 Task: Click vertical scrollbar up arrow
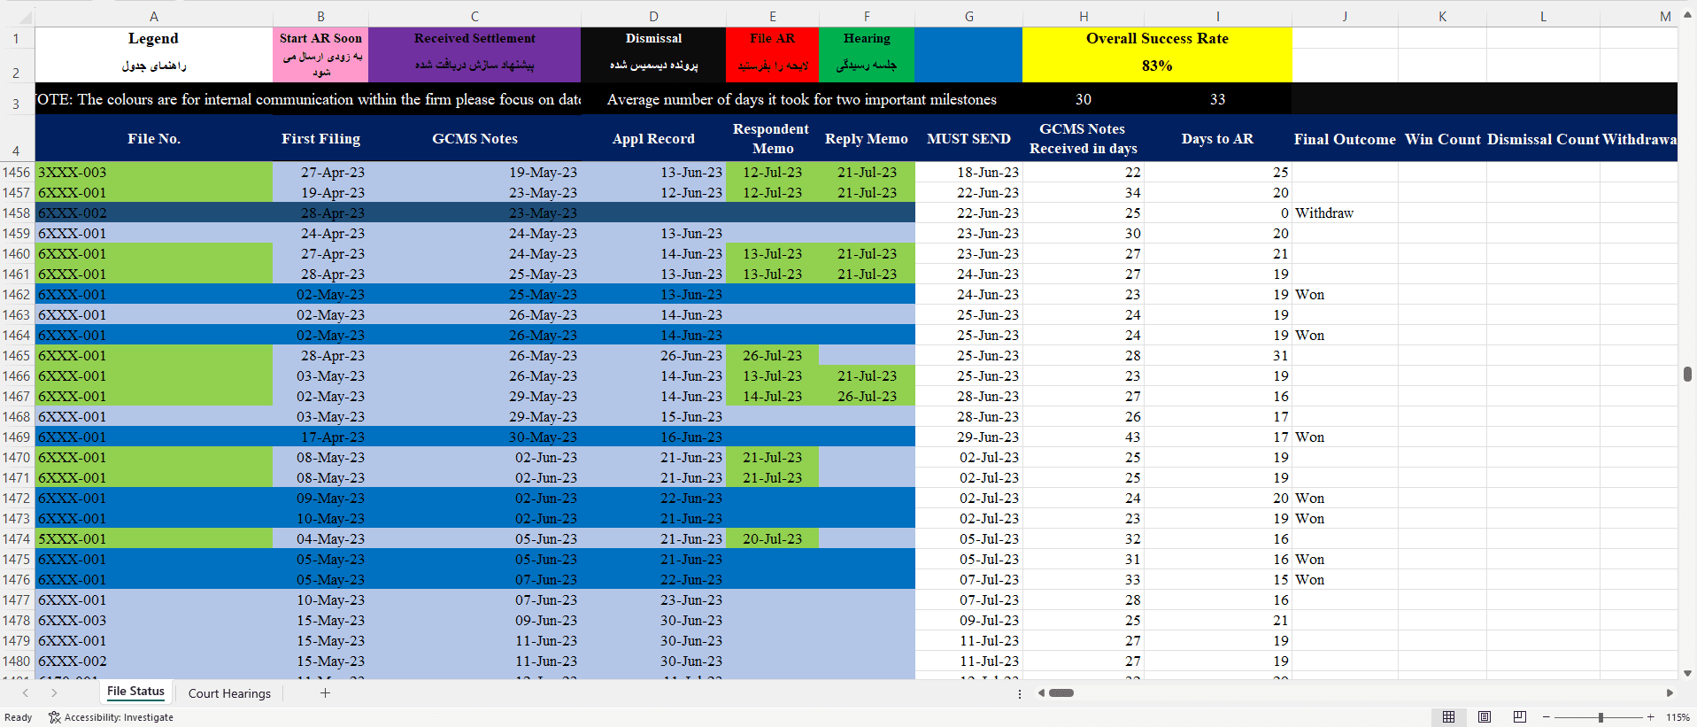[1688, 15]
